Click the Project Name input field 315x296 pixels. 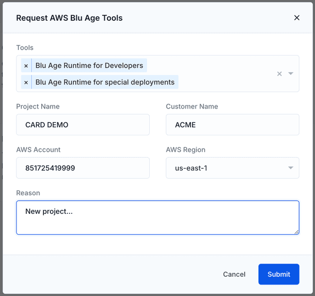[83, 124]
